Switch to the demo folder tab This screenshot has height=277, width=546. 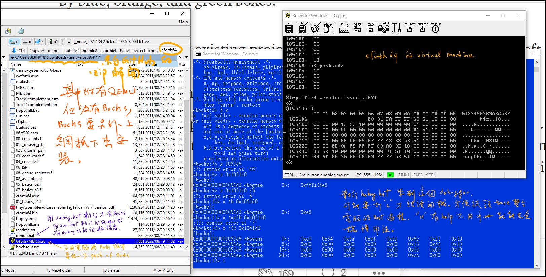pyautogui.click(x=53, y=51)
